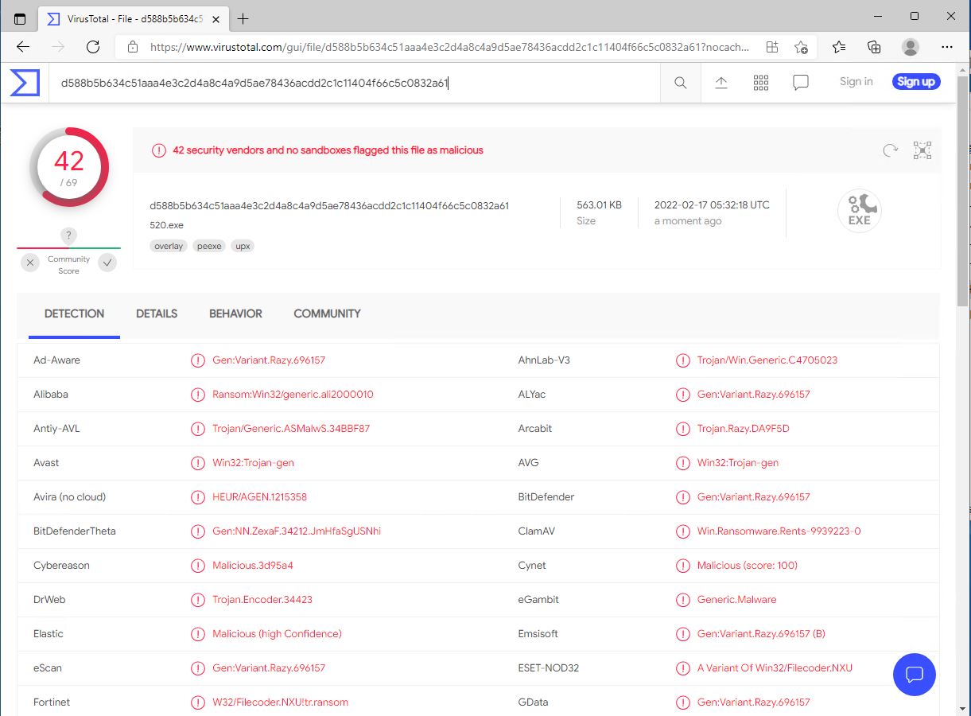971x716 pixels.
Task: Click the upload file icon
Action: [721, 83]
